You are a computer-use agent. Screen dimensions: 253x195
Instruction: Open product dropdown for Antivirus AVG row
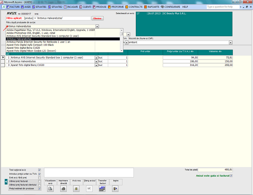coord(96,57)
